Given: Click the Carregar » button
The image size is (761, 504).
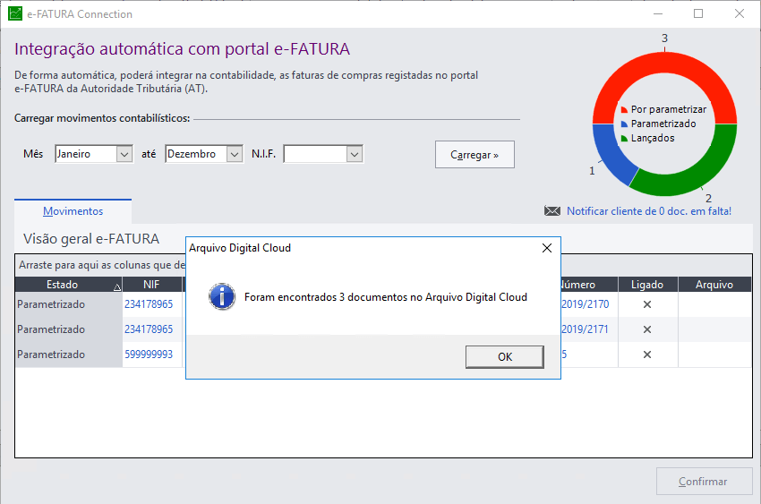Looking at the screenshot, I should 475,155.
